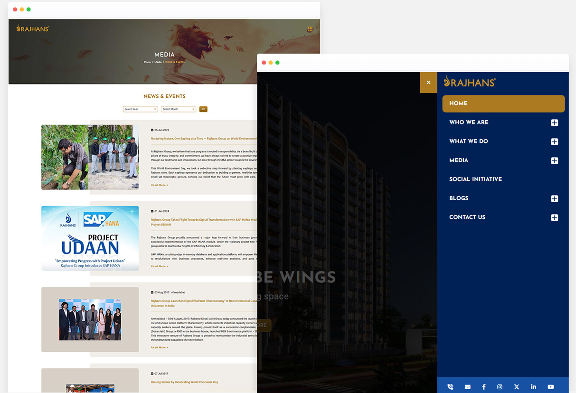
Task: Open the Shareconomy launch group photo thumbnail
Action: click(x=90, y=319)
